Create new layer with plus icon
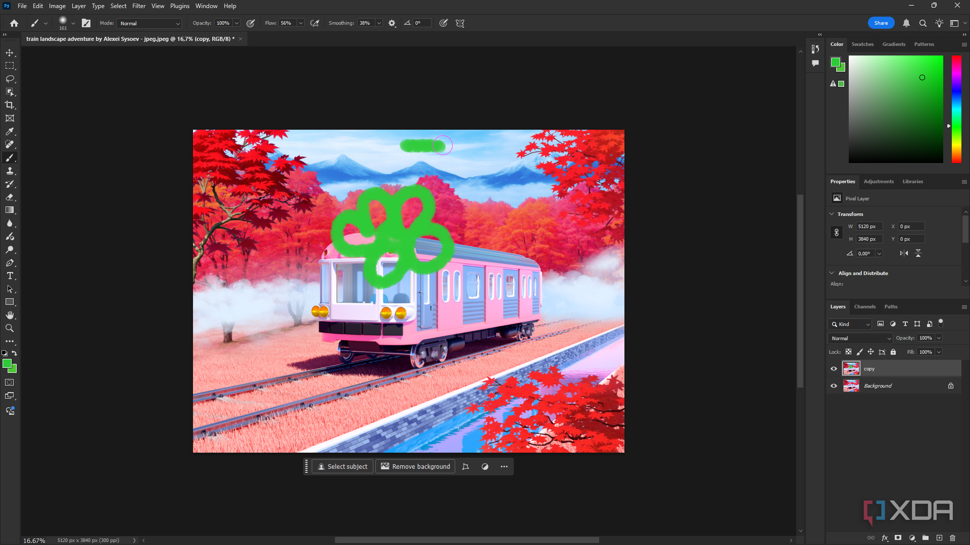The image size is (970, 545). [x=939, y=538]
